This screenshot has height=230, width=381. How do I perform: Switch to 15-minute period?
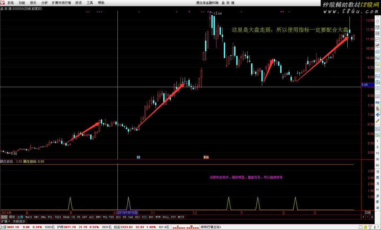coord(378,153)
